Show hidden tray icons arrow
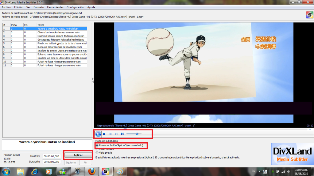314x176 pixels. [x=260, y=172]
